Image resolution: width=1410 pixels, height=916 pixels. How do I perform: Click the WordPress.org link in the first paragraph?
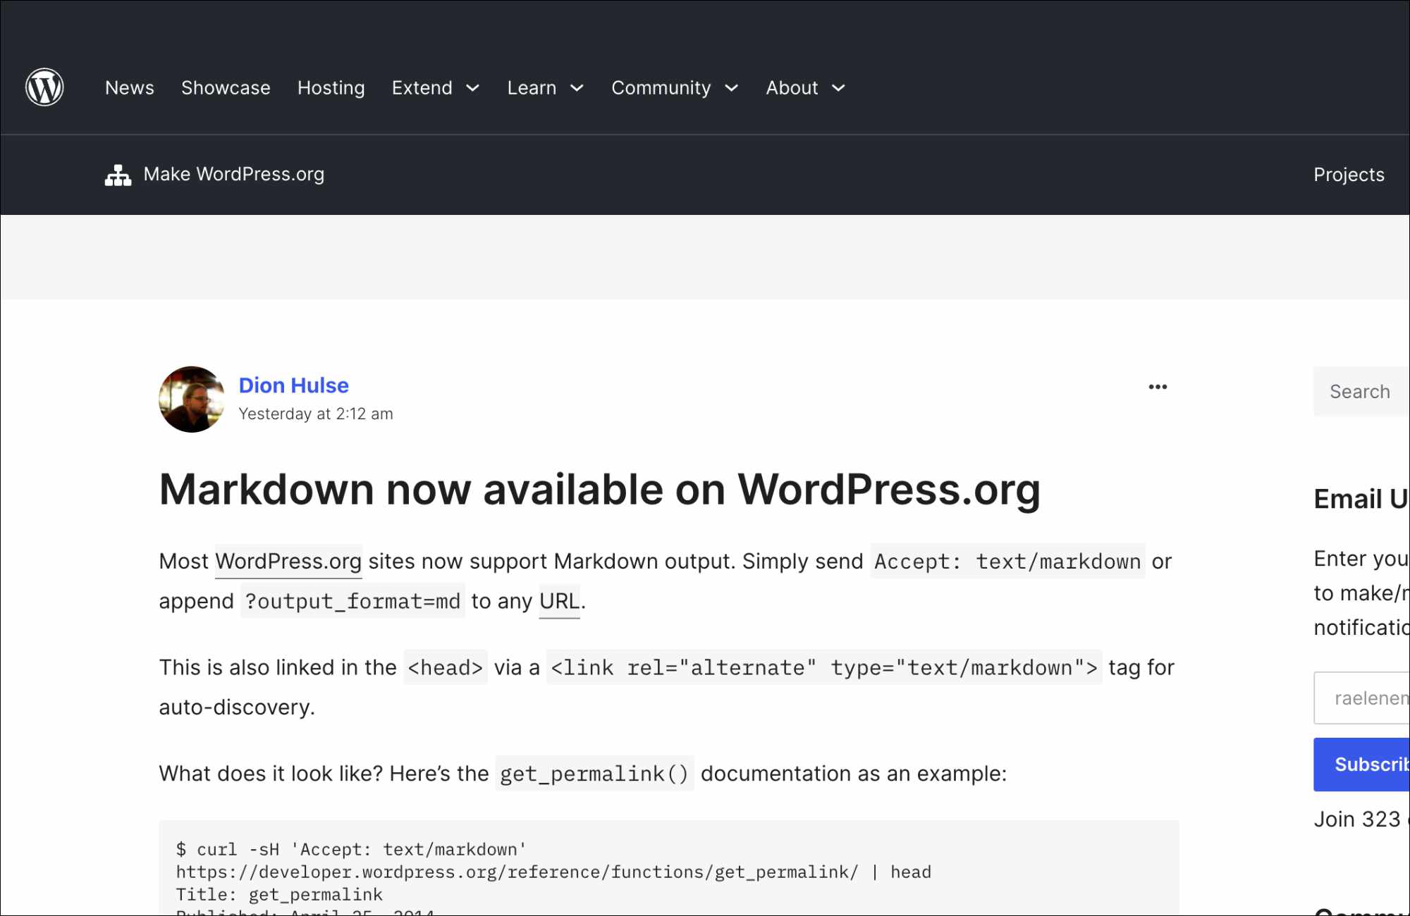[288, 562]
